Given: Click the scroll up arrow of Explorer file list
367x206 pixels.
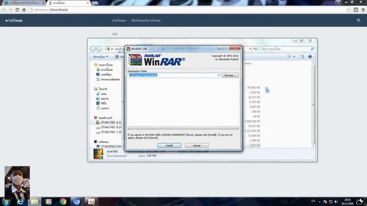Looking at the screenshot, I should pos(314,63).
